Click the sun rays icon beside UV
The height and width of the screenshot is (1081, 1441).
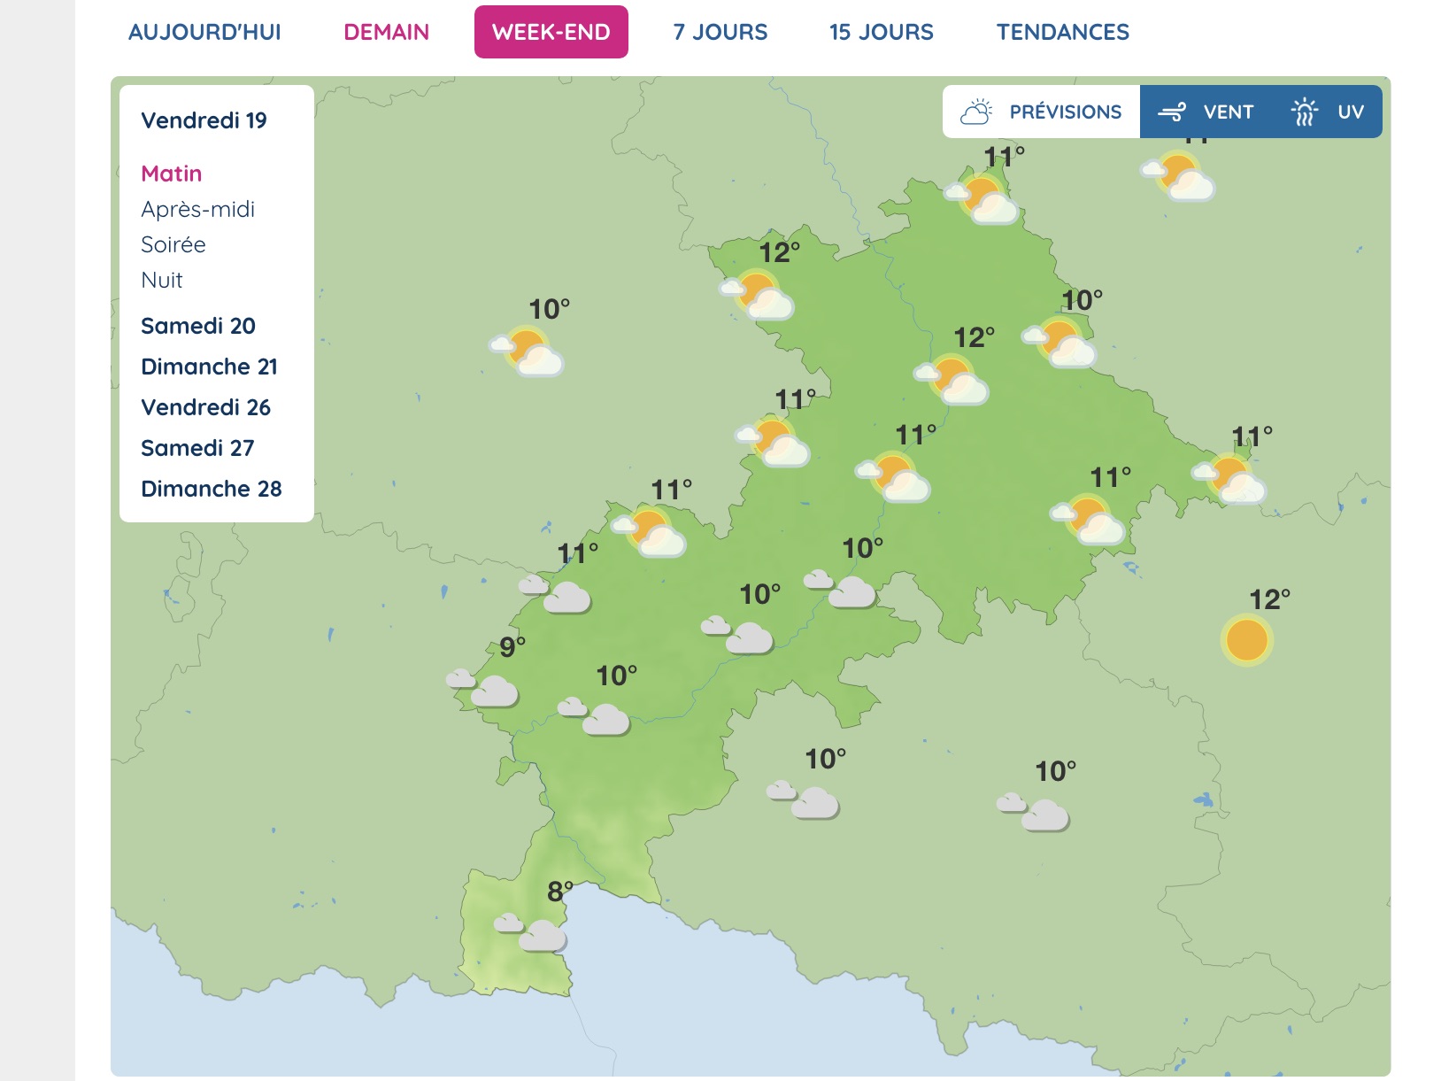(x=1304, y=112)
